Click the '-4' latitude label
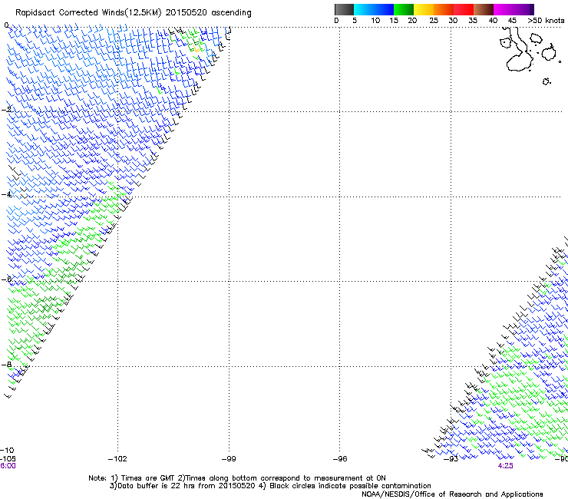The image size is (568, 499). click(x=6, y=194)
